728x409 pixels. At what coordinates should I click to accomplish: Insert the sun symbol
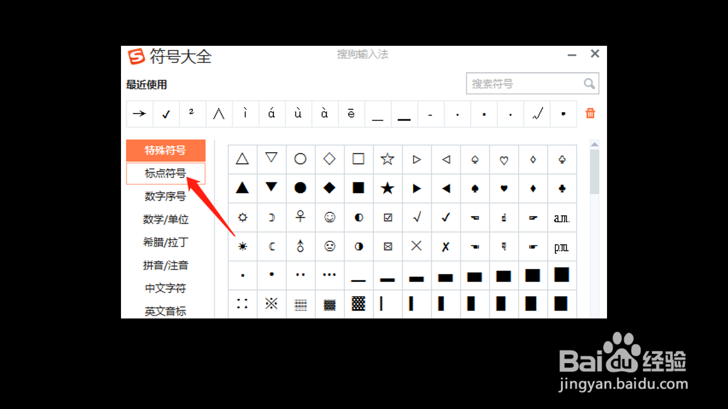[242, 246]
